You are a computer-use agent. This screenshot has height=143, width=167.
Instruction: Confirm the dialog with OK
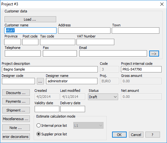tap(119, 134)
